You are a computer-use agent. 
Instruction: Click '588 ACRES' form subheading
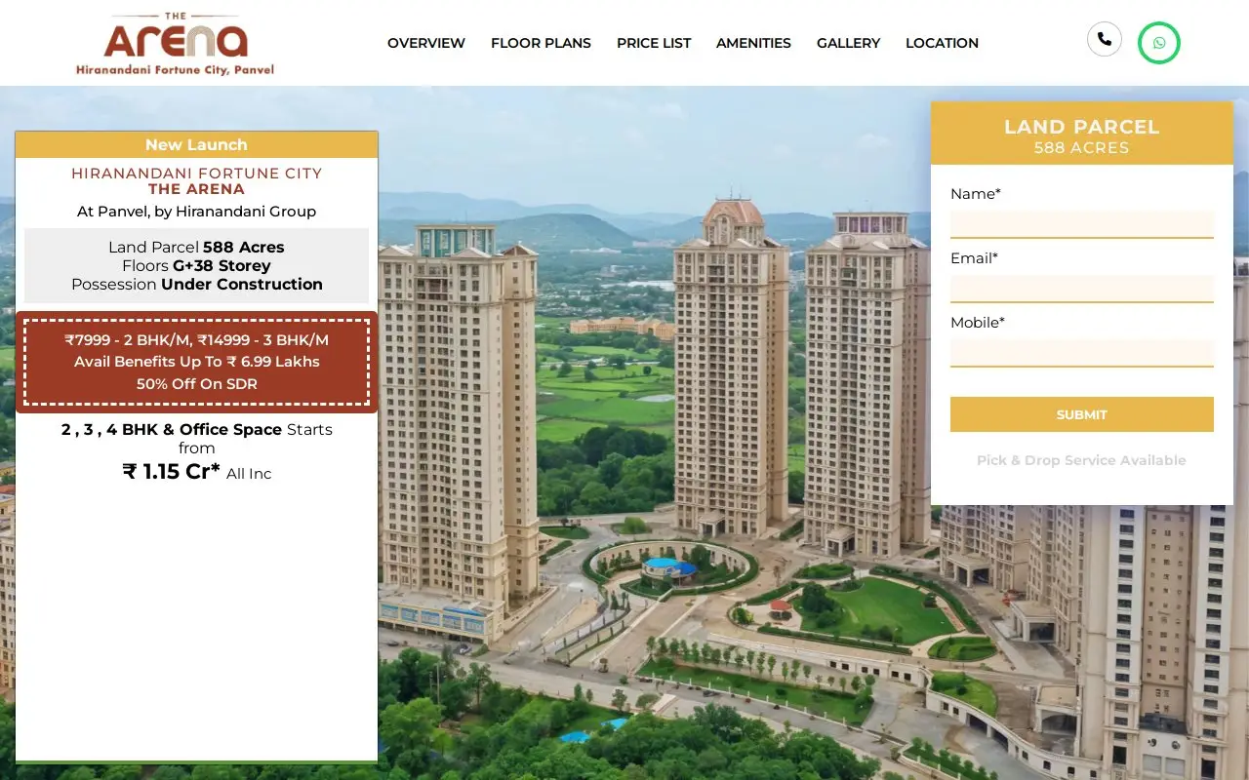pos(1082,148)
